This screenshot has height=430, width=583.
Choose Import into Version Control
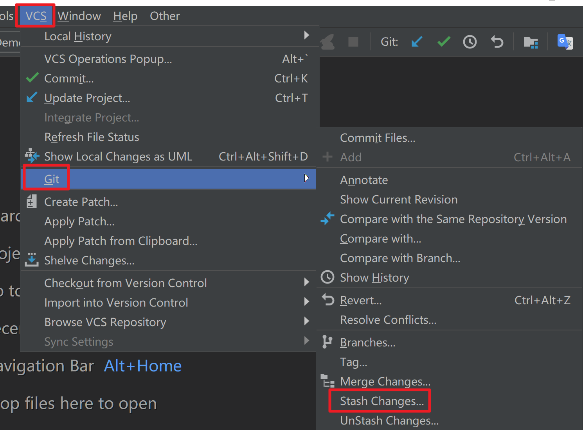(168, 303)
